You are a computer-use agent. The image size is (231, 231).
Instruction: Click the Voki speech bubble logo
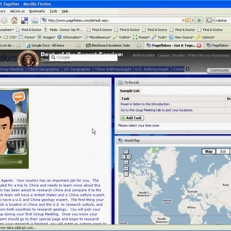(18, 97)
